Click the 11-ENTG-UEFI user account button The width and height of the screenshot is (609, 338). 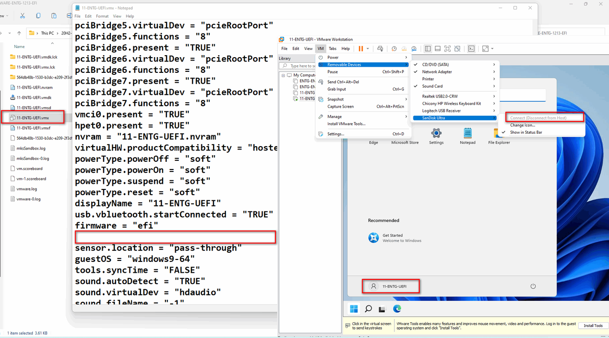tap(391, 286)
